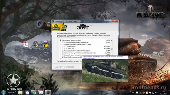Uncheck the bright railway platforms checkbox
This screenshot has width=170, height=95.
(63, 57)
